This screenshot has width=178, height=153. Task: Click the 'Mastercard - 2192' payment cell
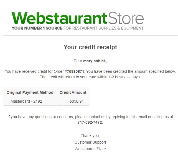26,101
